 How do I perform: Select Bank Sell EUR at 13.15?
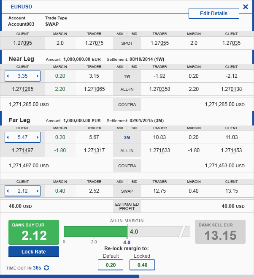click(x=220, y=232)
